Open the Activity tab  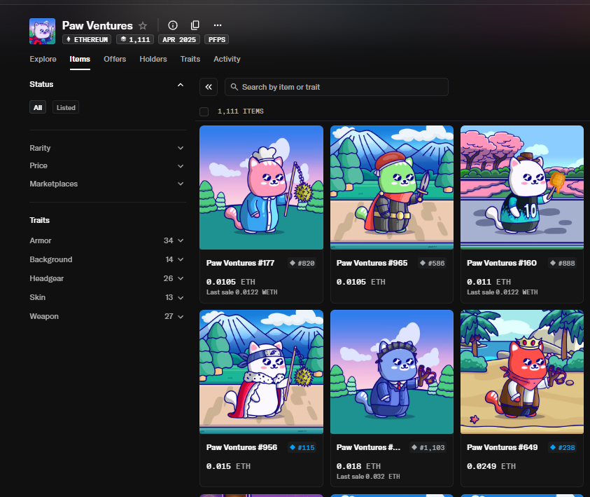pyautogui.click(x=227, y=59)
